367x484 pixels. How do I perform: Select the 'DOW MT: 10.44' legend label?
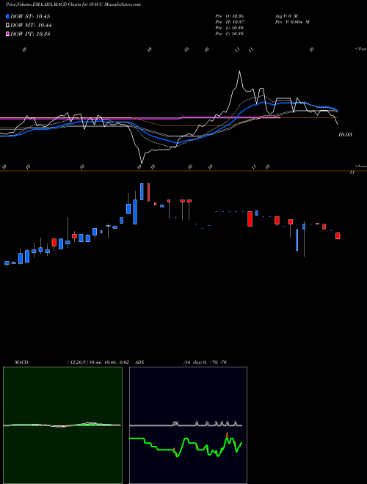[x=31, y=26]
